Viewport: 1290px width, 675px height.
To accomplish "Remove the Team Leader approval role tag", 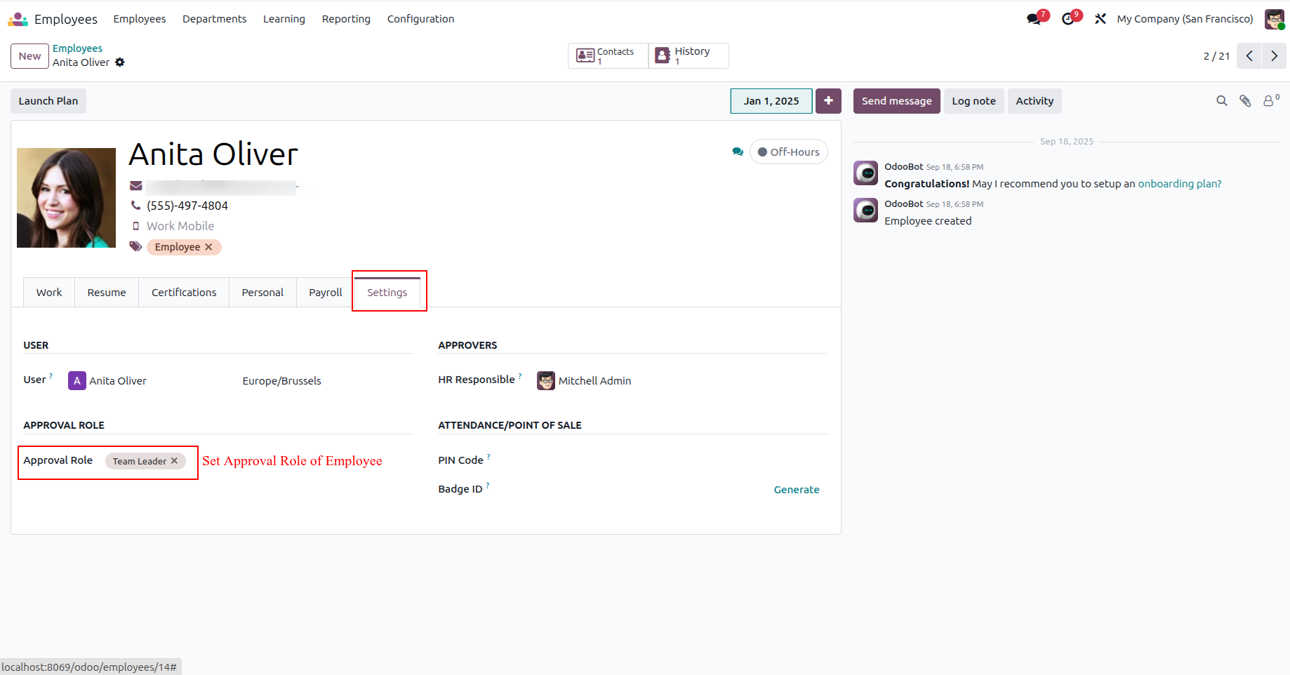I will 174,461.
